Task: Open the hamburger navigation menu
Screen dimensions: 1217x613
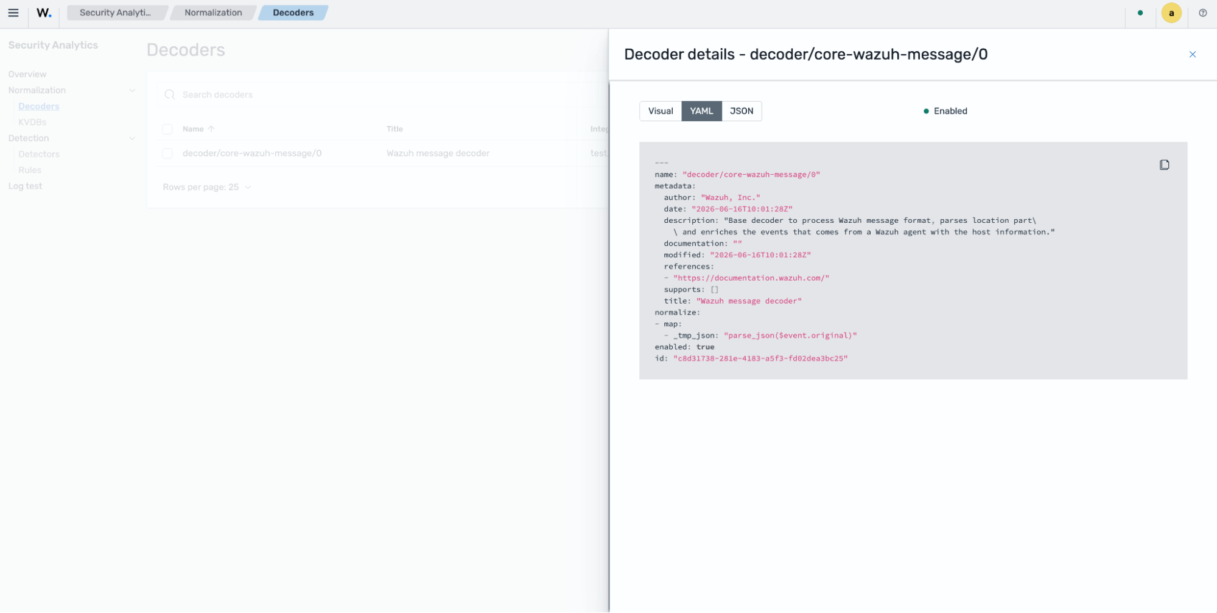Action: [13, 13]
